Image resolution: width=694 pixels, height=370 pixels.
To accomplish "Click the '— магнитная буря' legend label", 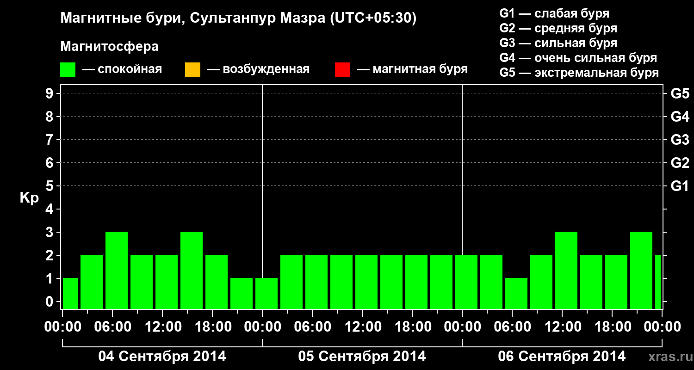I will click(x=412, y=70).
